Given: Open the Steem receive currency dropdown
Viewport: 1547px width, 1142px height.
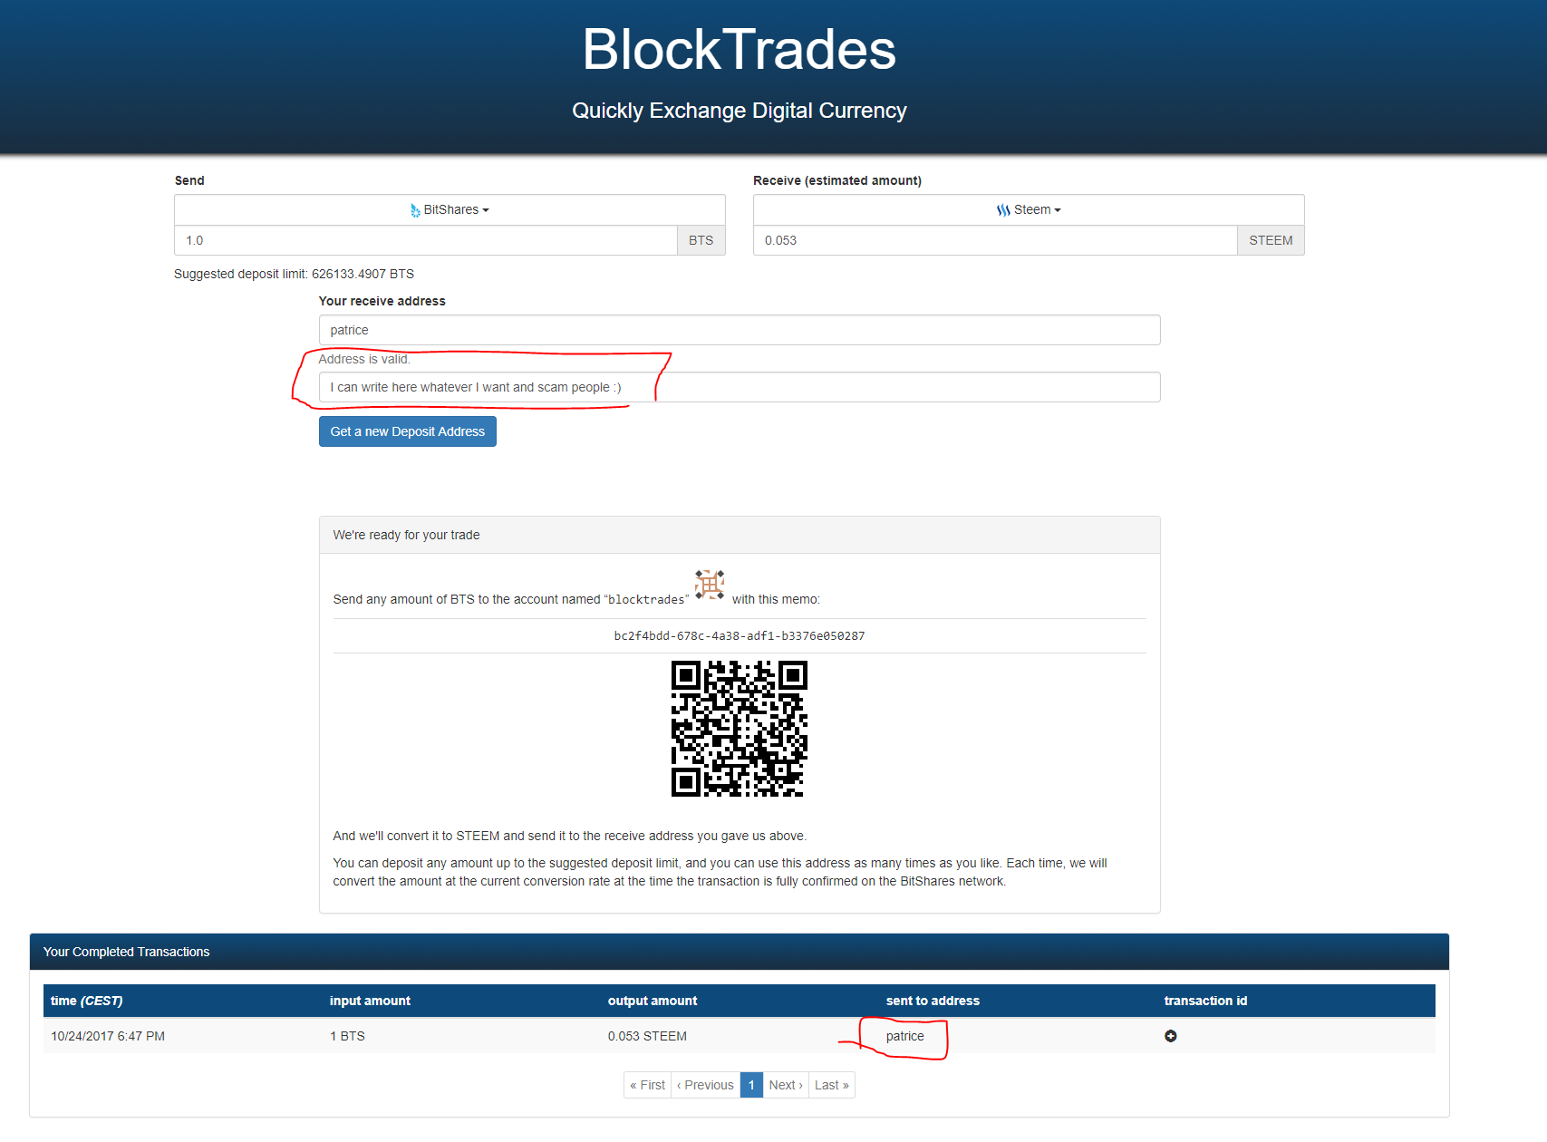Looking at the screenshot, I should pyautogui.click(x=1029, y=209).
